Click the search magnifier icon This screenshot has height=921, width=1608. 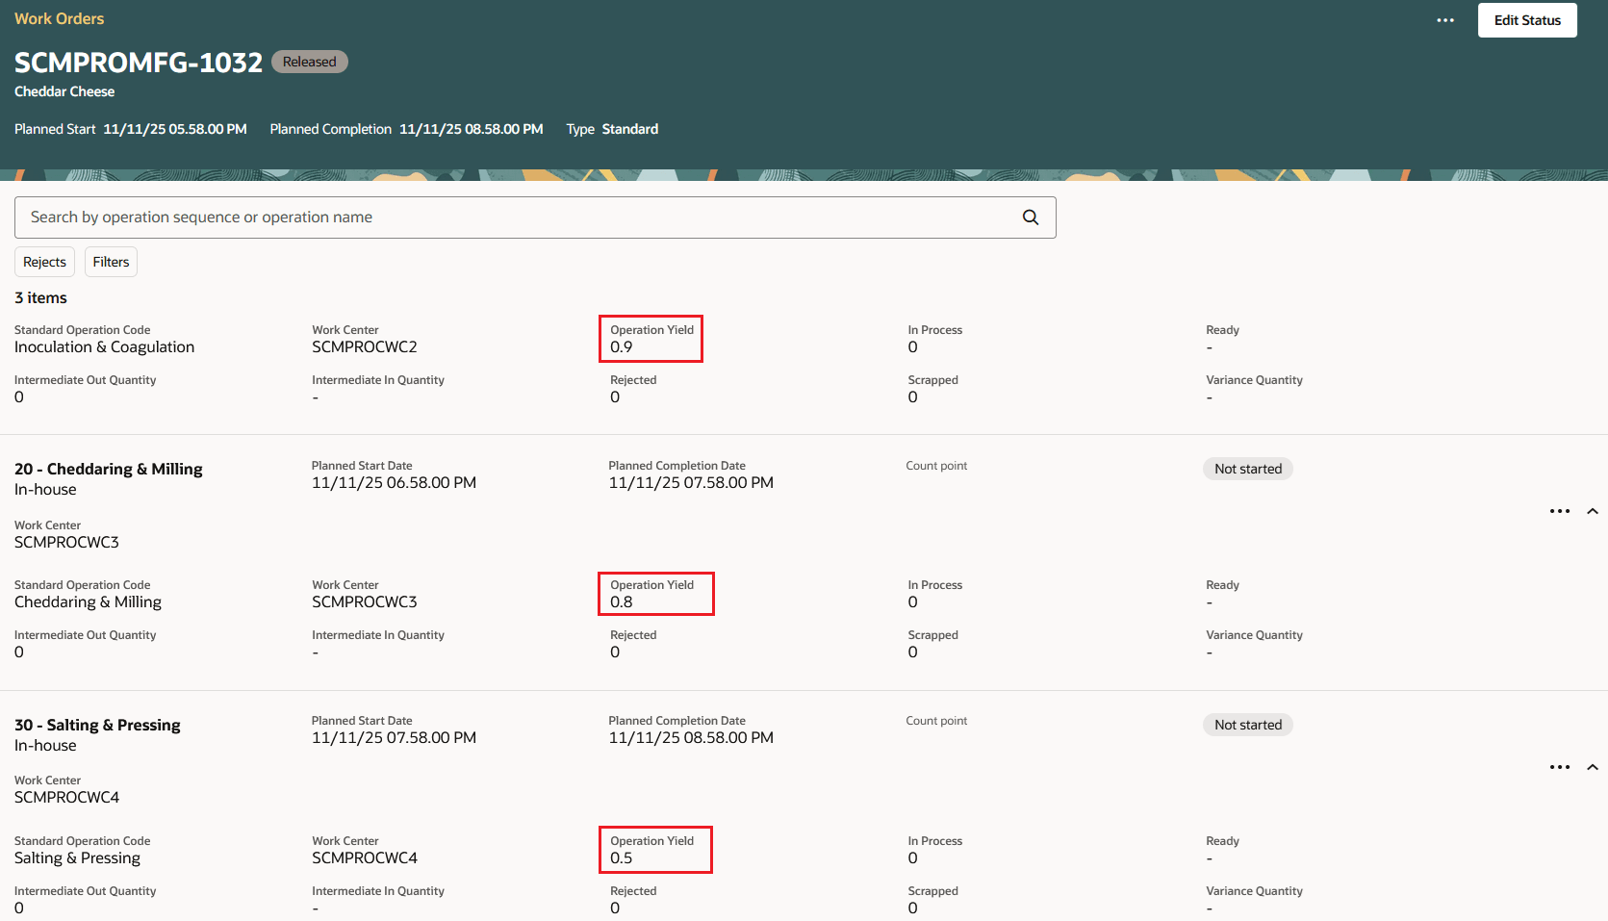point(1030,217)
